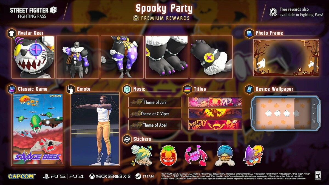
Task: Select the Theme of C.Viper track
Action: [x=155, y=113]
